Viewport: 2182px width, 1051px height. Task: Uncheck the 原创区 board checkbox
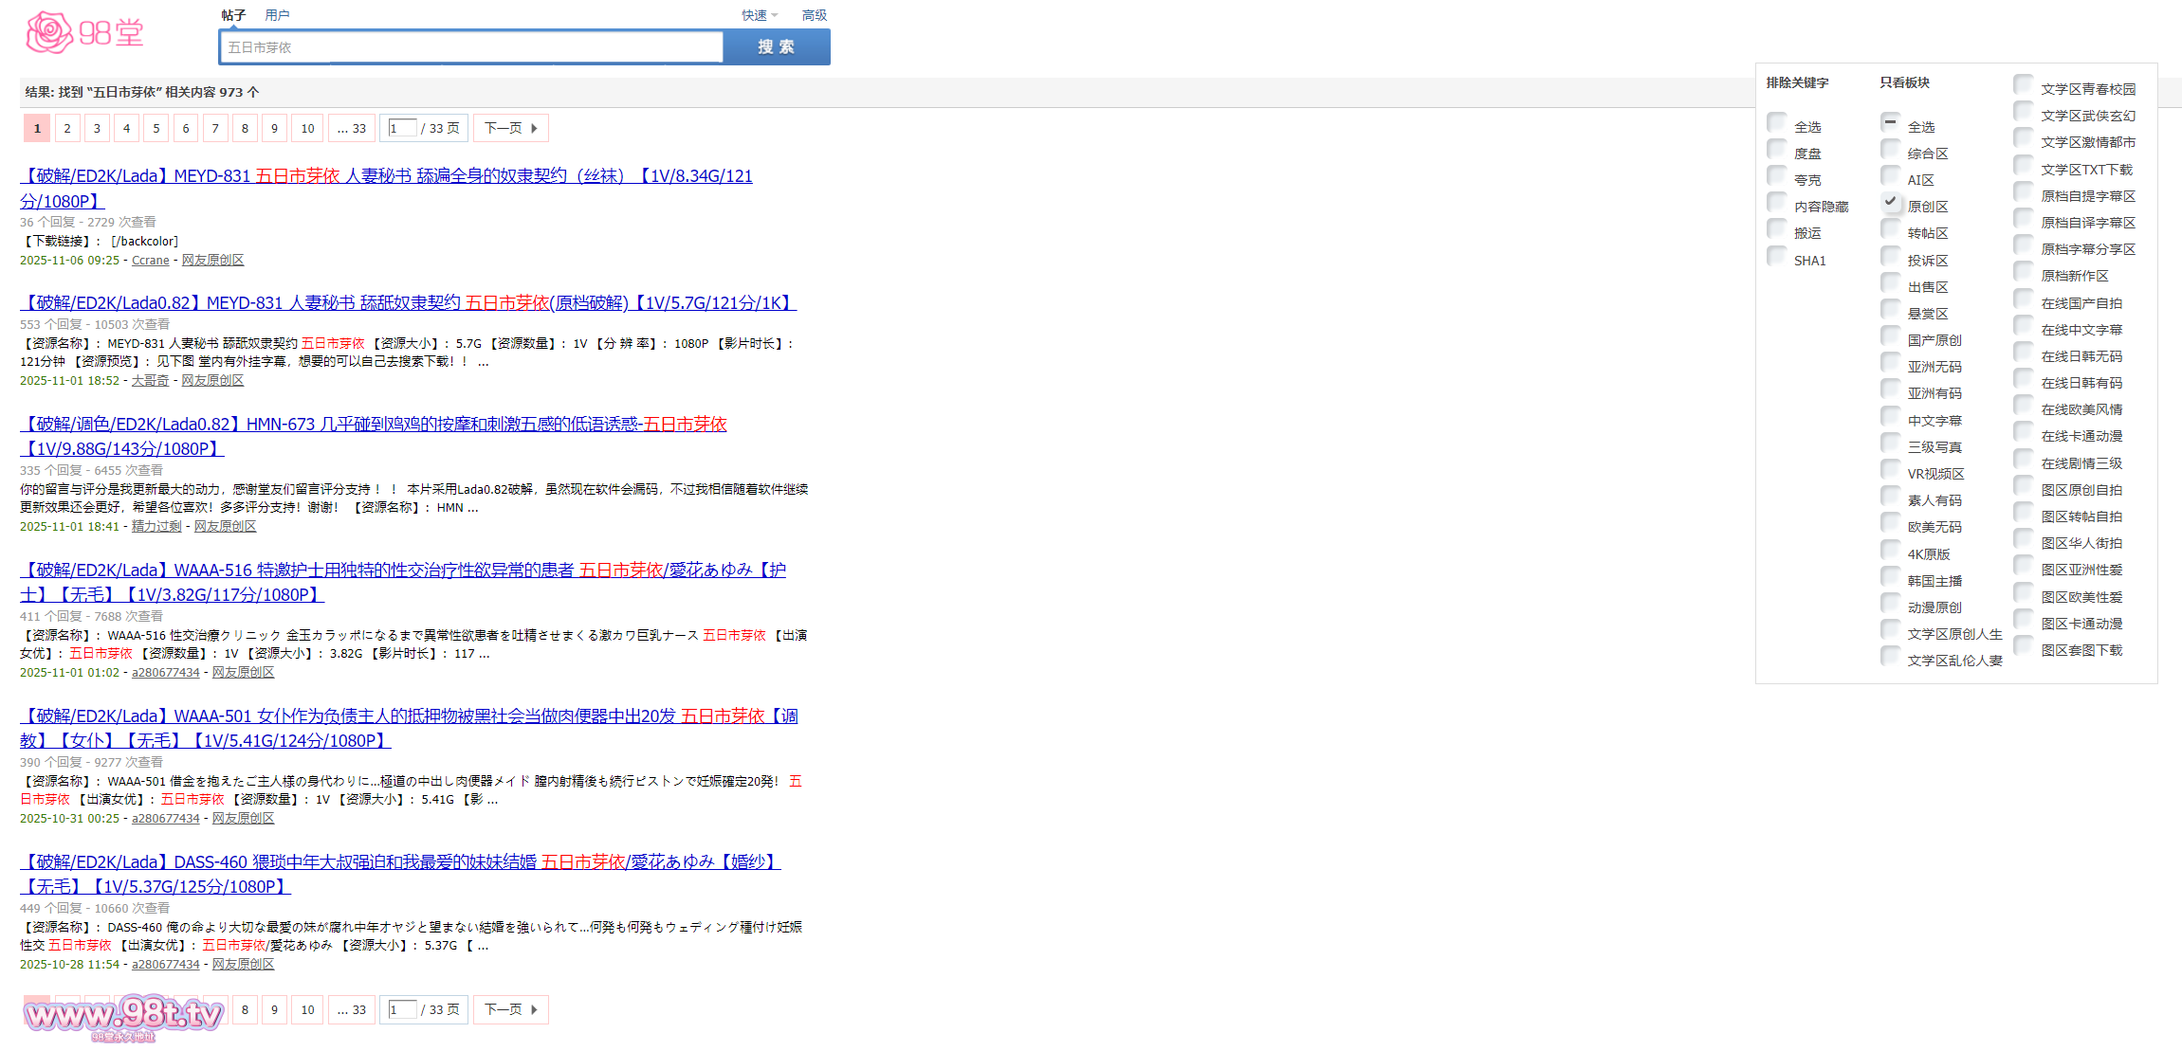click(1890, 203)
